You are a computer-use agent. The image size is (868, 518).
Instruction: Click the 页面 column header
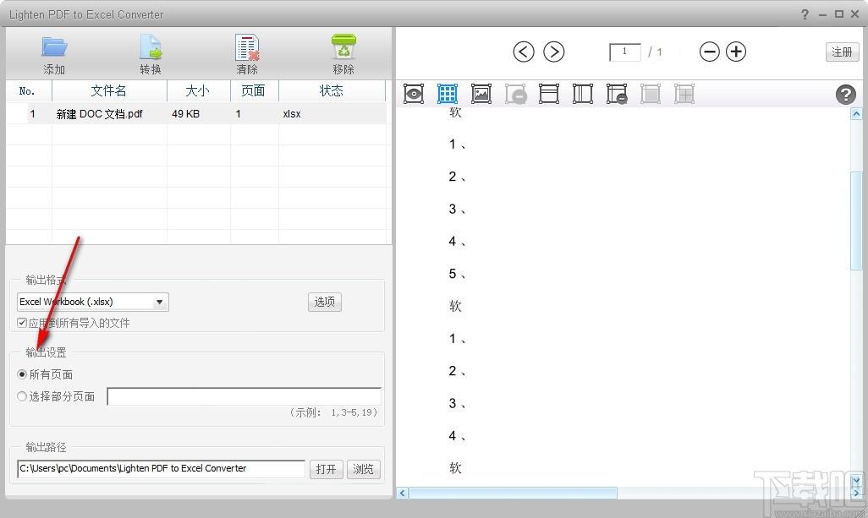point(254,90)
